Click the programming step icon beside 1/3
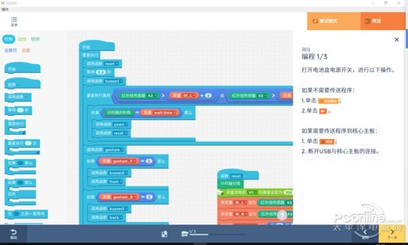408x245 pixels. 184,234
